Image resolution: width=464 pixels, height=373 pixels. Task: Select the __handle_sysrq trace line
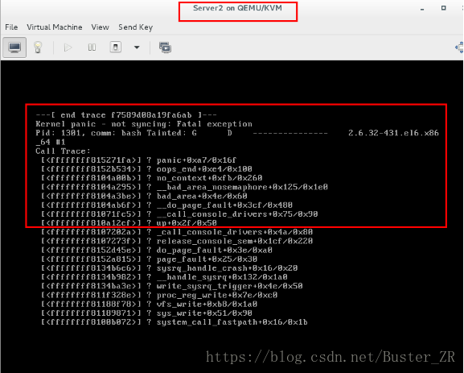(x=164, y=277)
